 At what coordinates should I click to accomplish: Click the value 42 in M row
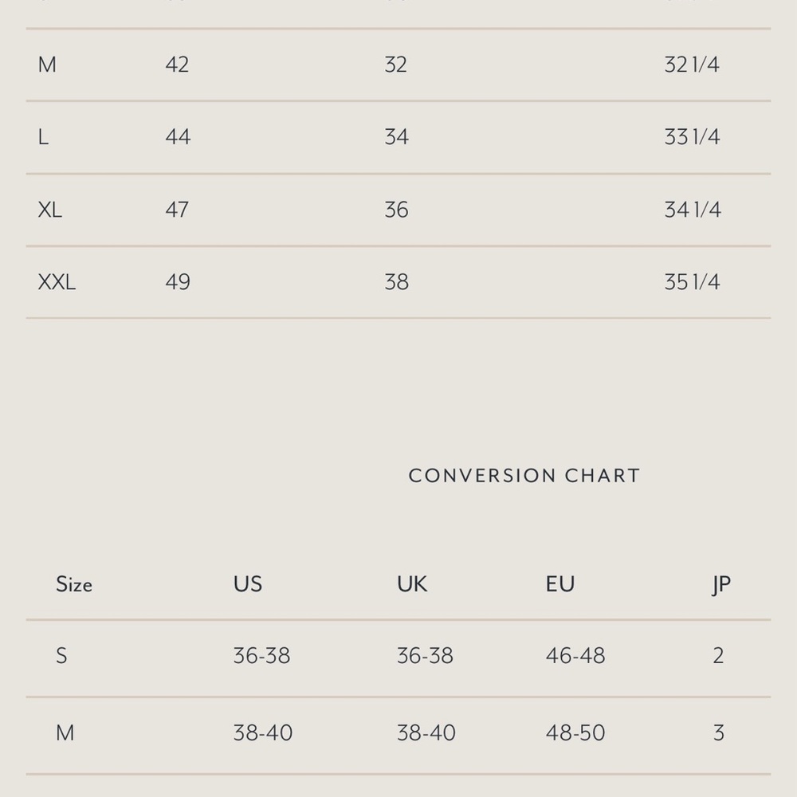pos(177,65)
